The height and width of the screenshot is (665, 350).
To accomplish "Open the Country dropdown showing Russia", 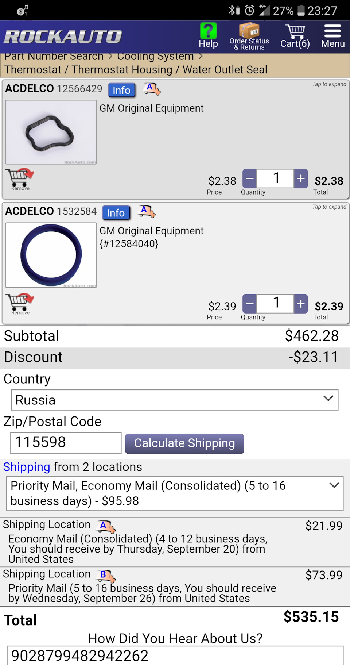I will point(175,400).
